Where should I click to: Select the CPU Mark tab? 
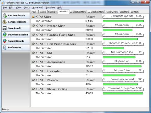point(63,12)
